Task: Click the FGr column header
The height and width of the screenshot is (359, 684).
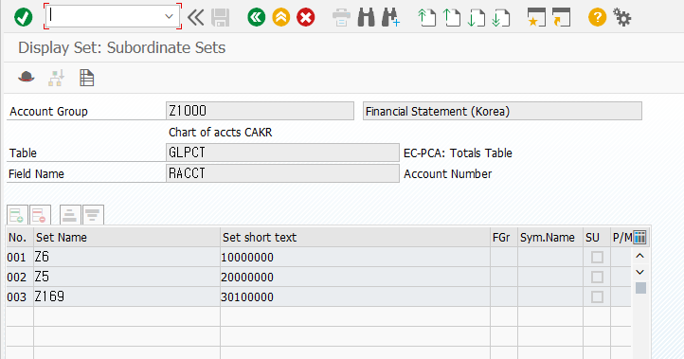Action: coord(504,238)
